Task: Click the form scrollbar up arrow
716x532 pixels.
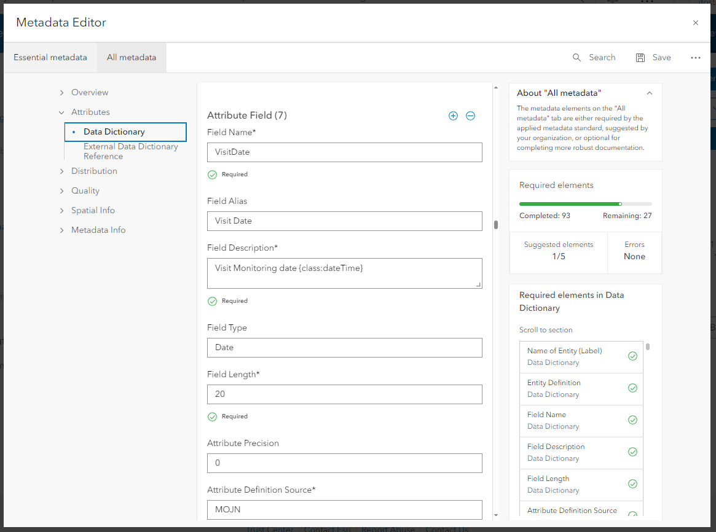Action: point(496,87)
